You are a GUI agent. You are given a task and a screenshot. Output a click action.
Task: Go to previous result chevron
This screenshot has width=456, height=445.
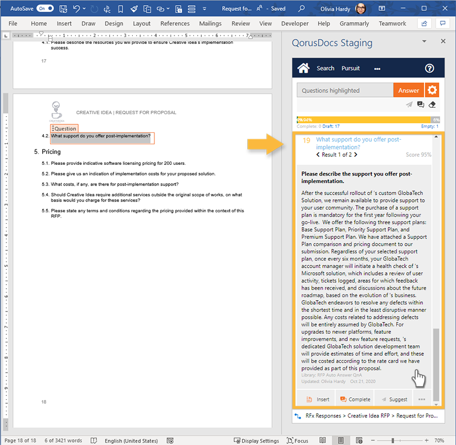tap(318, 155)
